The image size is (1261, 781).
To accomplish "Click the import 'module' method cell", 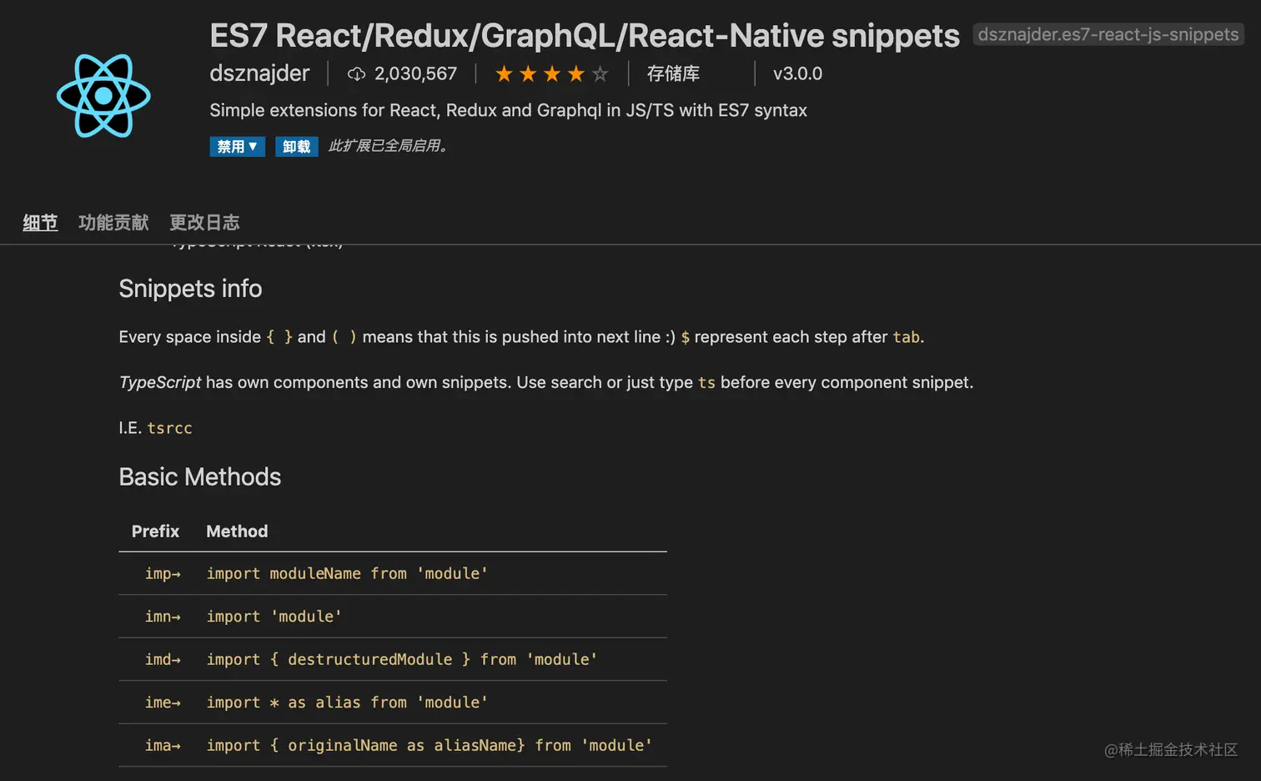I will point(274,617).
